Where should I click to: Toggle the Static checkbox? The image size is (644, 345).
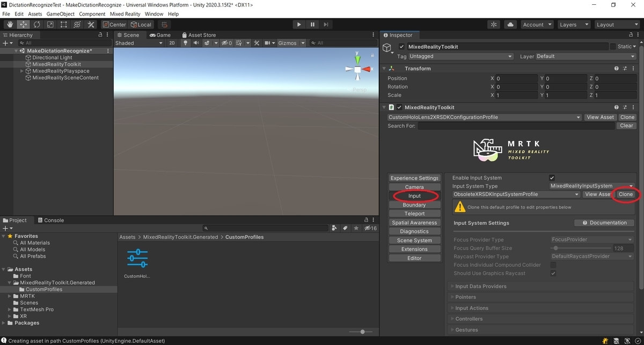613,47
